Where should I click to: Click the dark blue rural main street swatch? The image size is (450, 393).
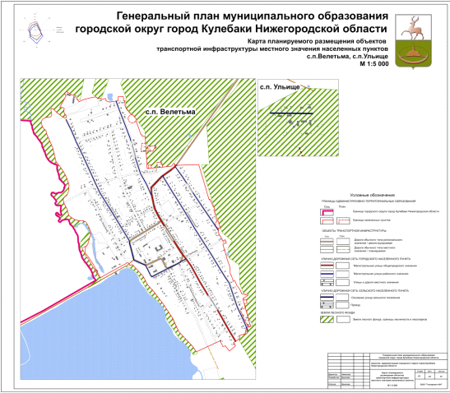tap(327, 297)
